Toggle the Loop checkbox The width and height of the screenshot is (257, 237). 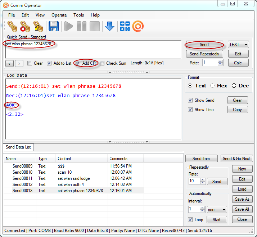190,219
